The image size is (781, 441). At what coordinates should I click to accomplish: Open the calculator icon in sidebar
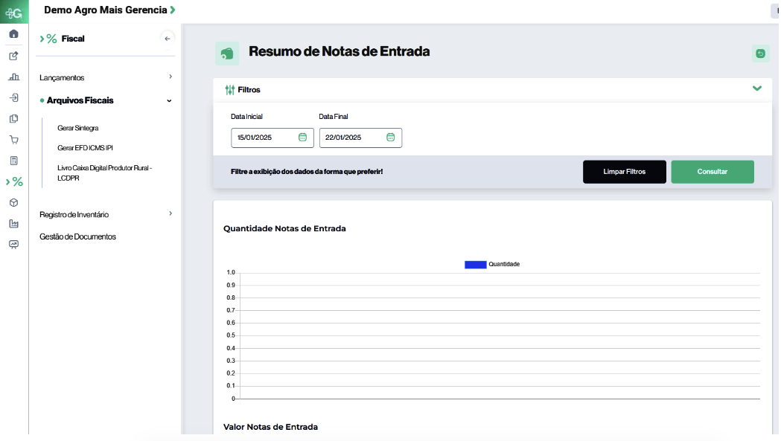tap(13, 161)
